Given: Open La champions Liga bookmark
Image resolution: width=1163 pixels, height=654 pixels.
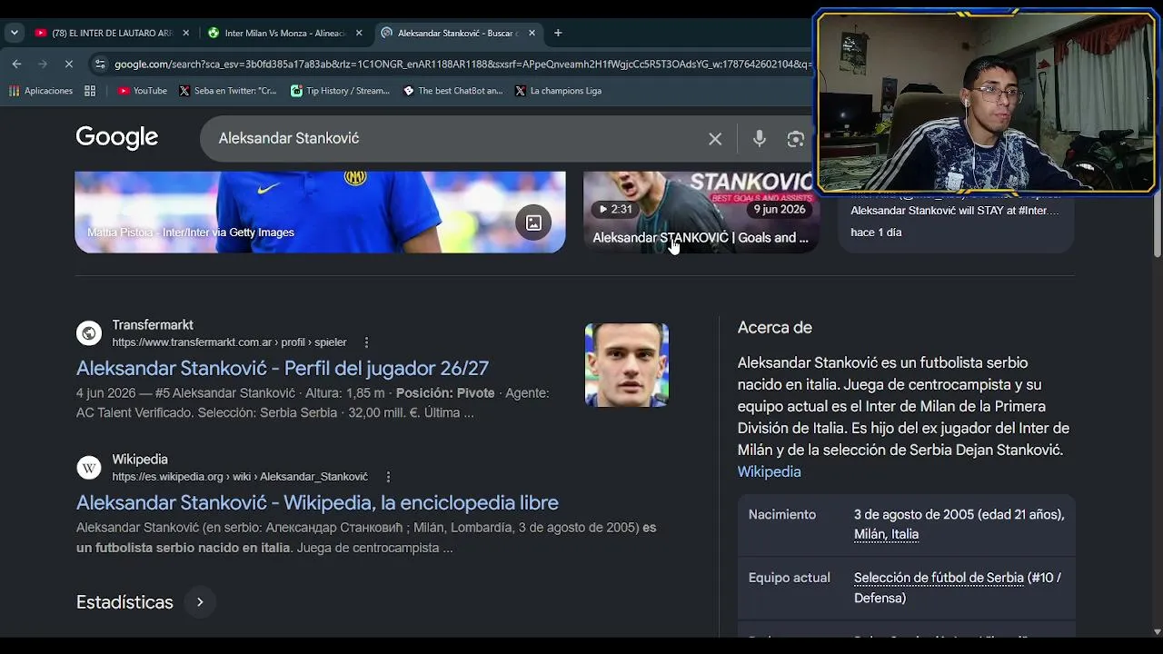Looking at the screenshot, I should point(558,91).
